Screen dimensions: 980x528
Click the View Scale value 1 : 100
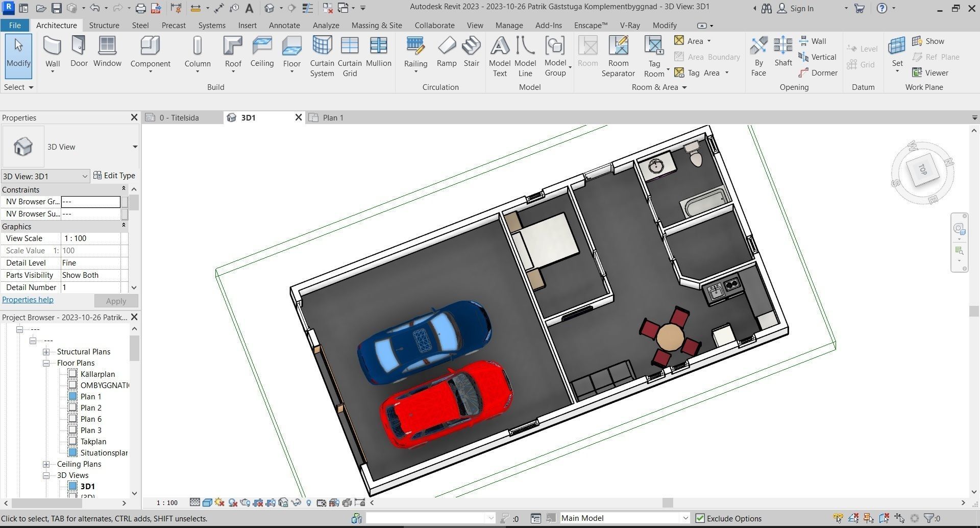click(x=90, y=238)
